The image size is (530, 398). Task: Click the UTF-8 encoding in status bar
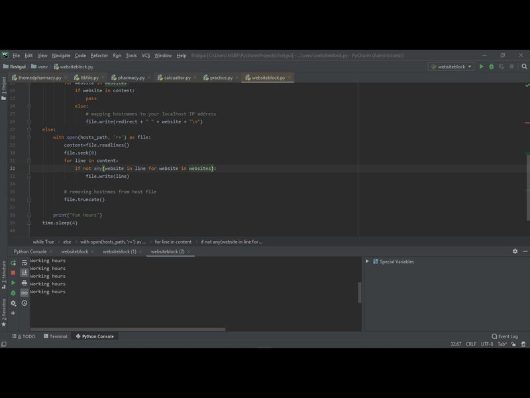point(487,344)
